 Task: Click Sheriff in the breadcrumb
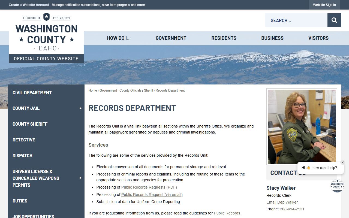[x=149, y=90]
